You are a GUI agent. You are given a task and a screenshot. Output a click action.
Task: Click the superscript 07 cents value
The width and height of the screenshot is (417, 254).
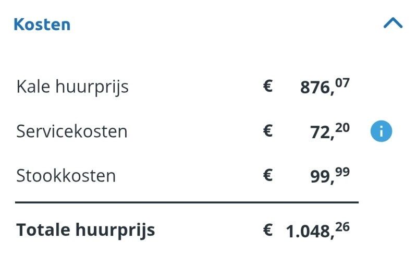342,83
